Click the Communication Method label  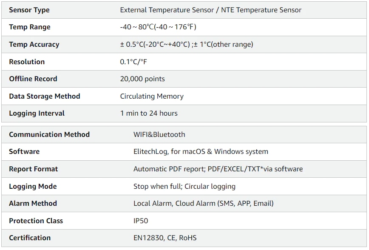49,134
